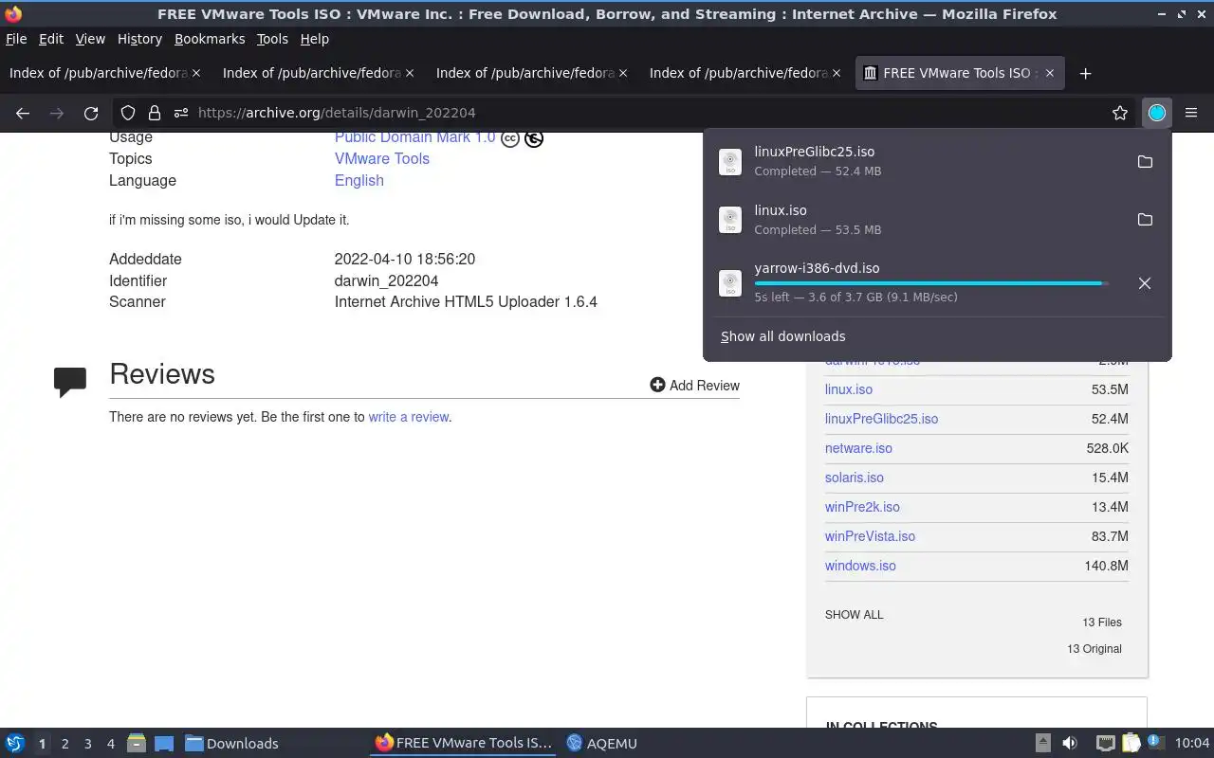The width and height of the screenshot is (1214, 758).
Task: Download solaris.iso from the file list
Action: coord(855,478)
